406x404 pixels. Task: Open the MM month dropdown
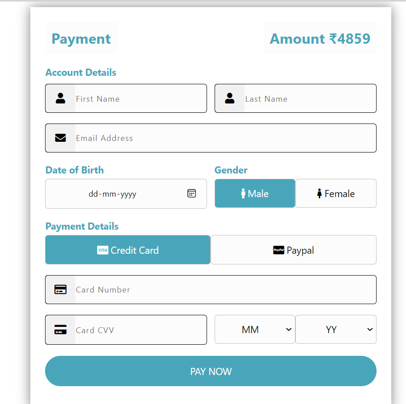click(255, 329)
